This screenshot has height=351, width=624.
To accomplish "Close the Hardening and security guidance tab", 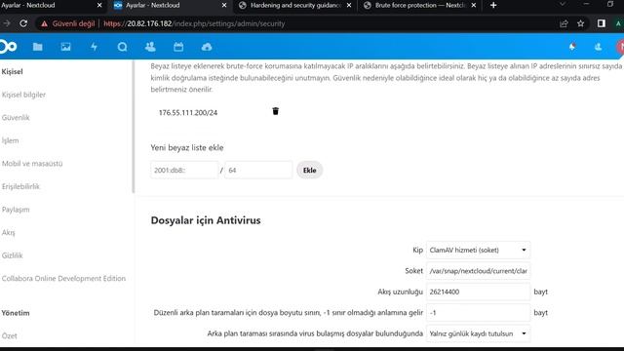I will (349, 5).
